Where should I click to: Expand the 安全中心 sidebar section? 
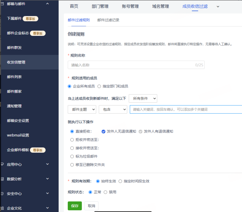[47, 193]
